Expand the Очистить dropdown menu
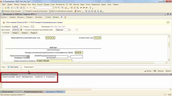The width and height of the screenshot is (172, 96). click(4, 17)
